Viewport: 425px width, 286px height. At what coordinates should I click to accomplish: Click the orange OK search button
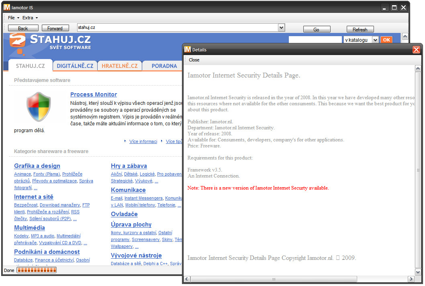pyautogui.click(x=386, y=40)
